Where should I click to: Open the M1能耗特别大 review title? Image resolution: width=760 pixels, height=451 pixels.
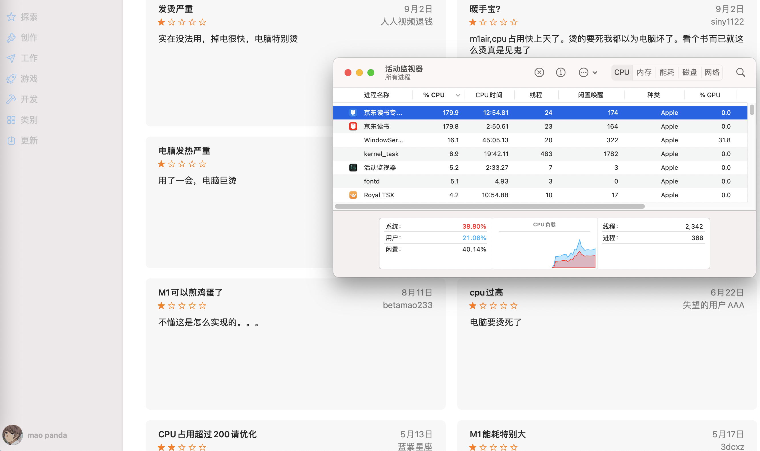pos(497,434)
